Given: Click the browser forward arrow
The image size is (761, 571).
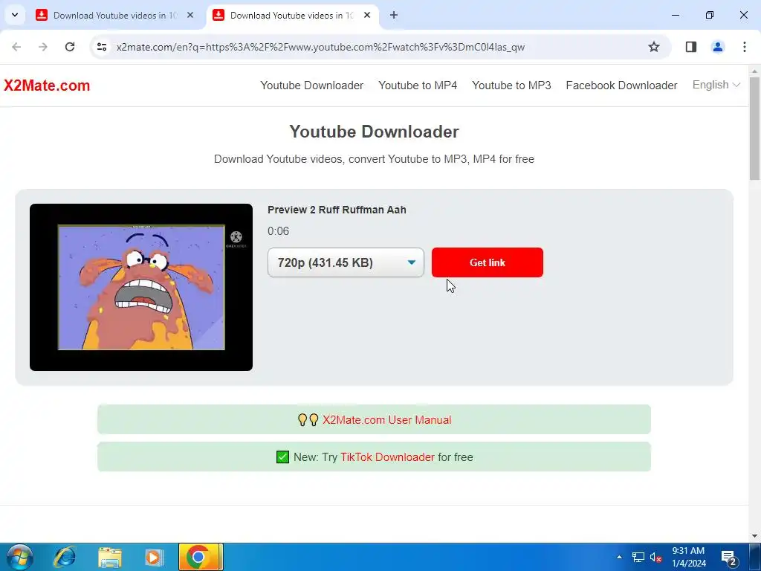Looking at the screenshot, I should click(43, 47).
